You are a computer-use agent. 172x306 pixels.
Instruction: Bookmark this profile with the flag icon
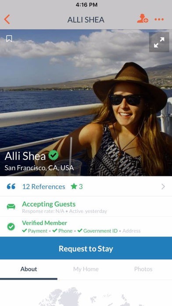9,38
